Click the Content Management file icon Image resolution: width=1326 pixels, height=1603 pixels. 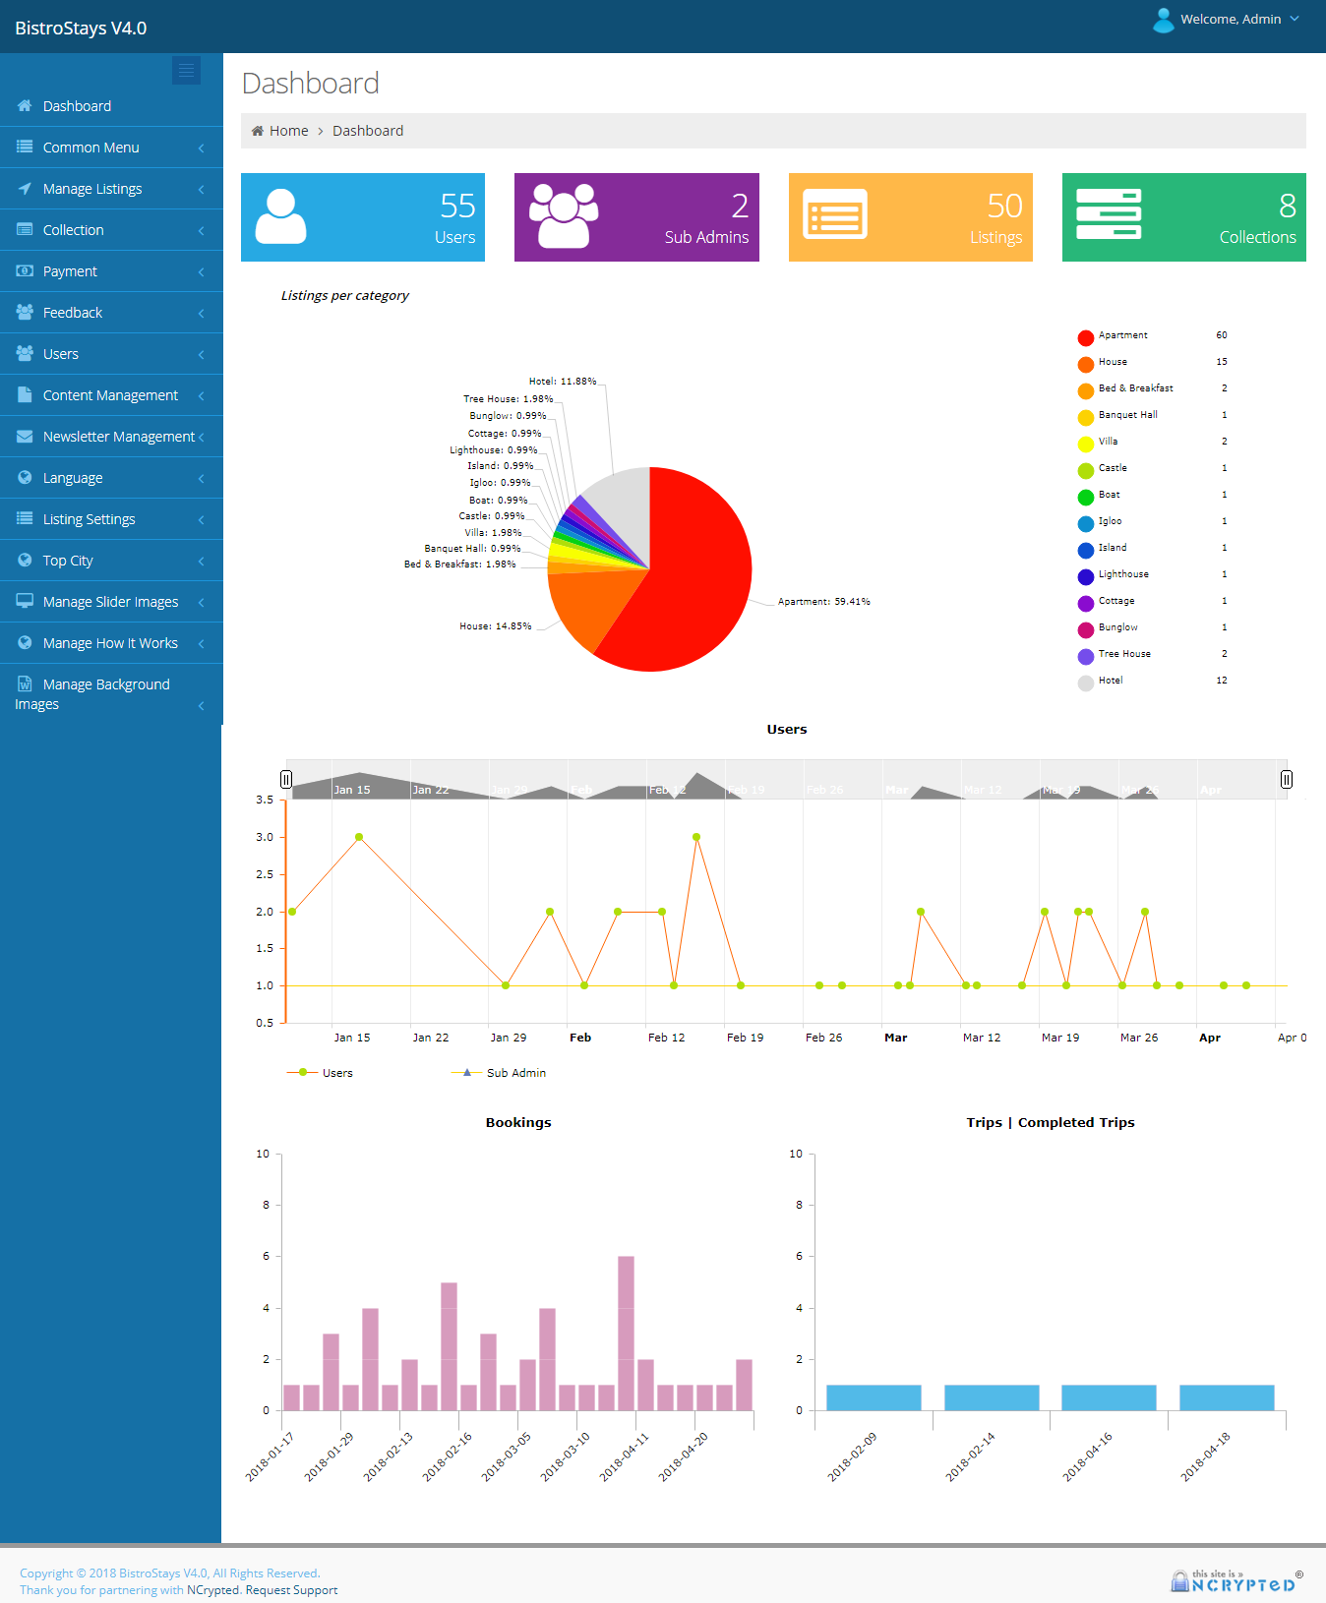(25, 394)
